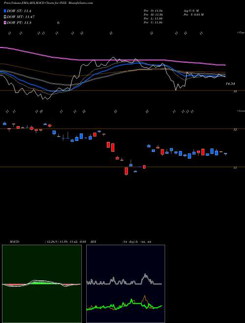Click the blue DOW ST legend swatch
This screenshot has height=323, width=245.
[5, 11]
